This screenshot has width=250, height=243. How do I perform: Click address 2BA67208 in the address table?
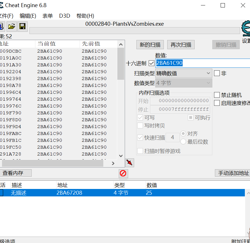[69, 193]
